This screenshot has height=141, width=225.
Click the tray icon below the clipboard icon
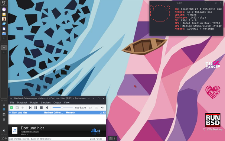point(4,119)
